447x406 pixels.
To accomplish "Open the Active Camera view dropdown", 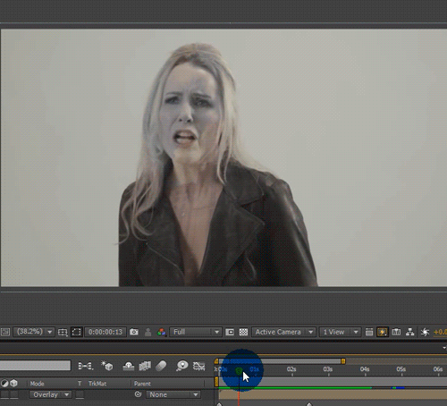I will tap(283, 332).
